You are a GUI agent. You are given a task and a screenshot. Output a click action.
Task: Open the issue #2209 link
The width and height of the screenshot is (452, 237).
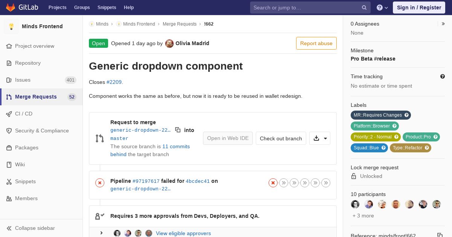114,82
